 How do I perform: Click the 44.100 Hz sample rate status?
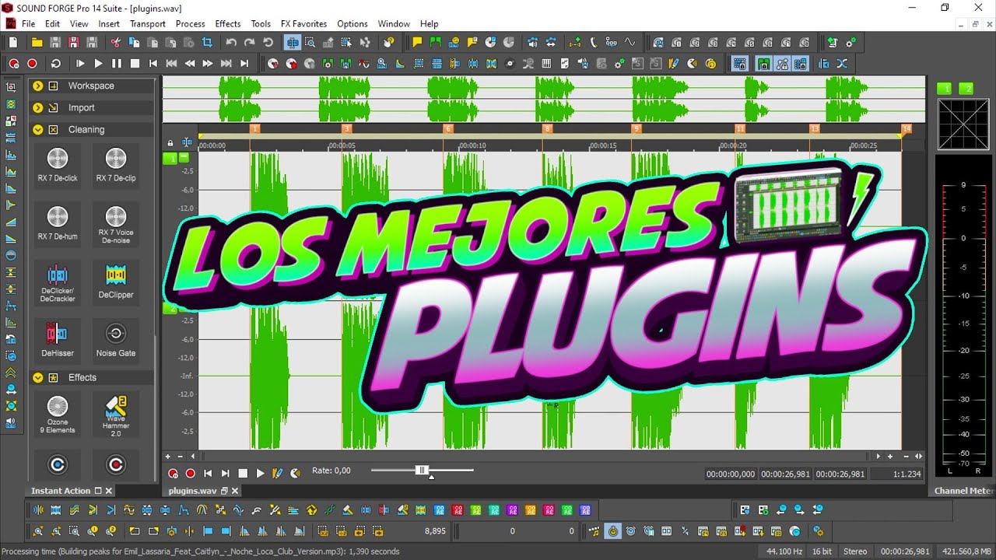pyautogui.click(x=784, y=551)
